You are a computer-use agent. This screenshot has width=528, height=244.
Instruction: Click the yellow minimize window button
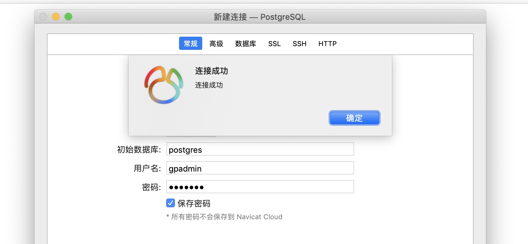point(56,17)
